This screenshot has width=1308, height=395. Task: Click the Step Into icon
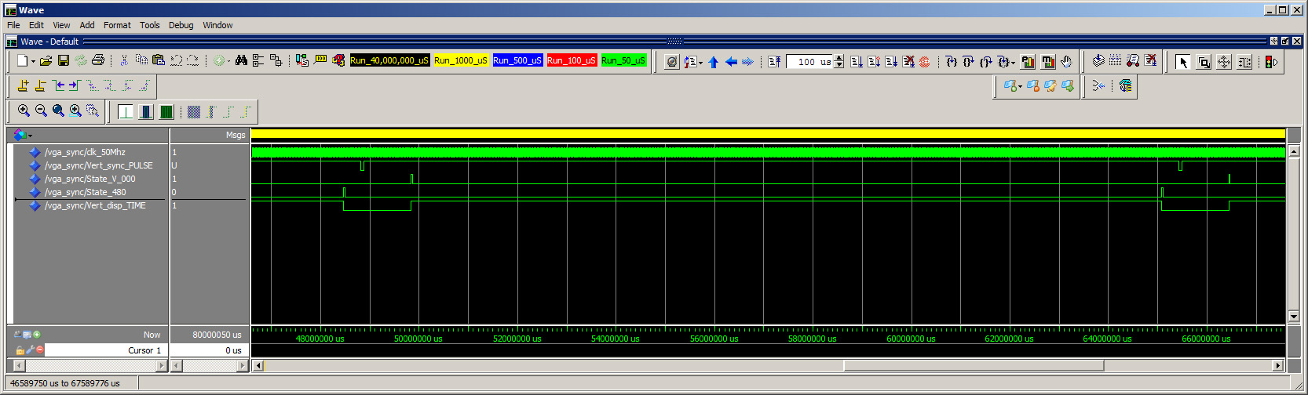coord(951,61)
